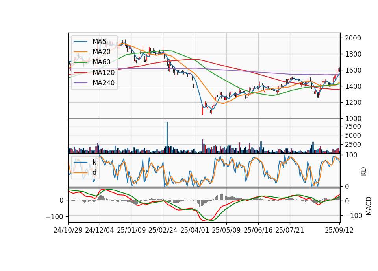Click the 1800 price axis tick label

point(353,54)
